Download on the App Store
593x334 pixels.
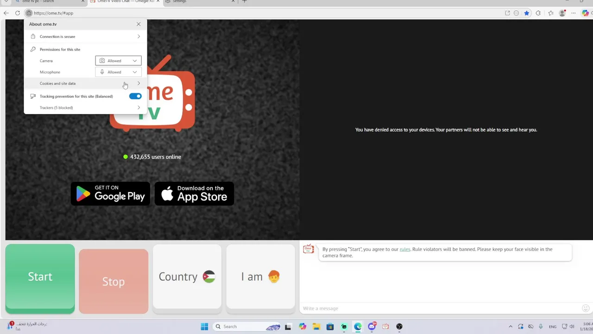pyautogui.click(x=194, y=193)
